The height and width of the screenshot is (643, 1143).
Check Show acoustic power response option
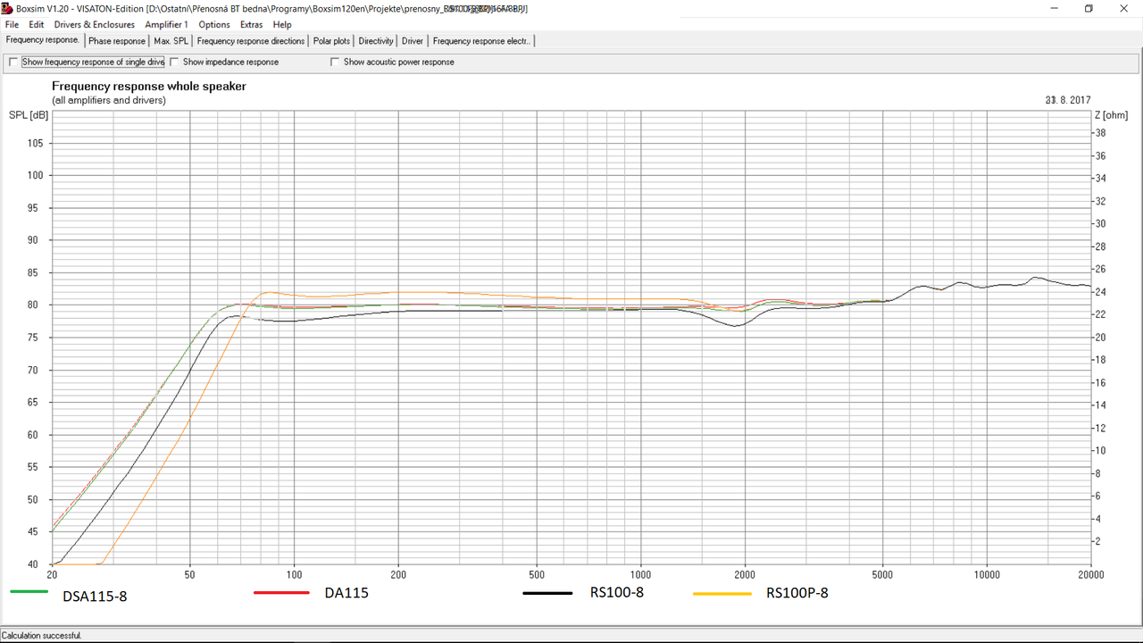(335, 63)
